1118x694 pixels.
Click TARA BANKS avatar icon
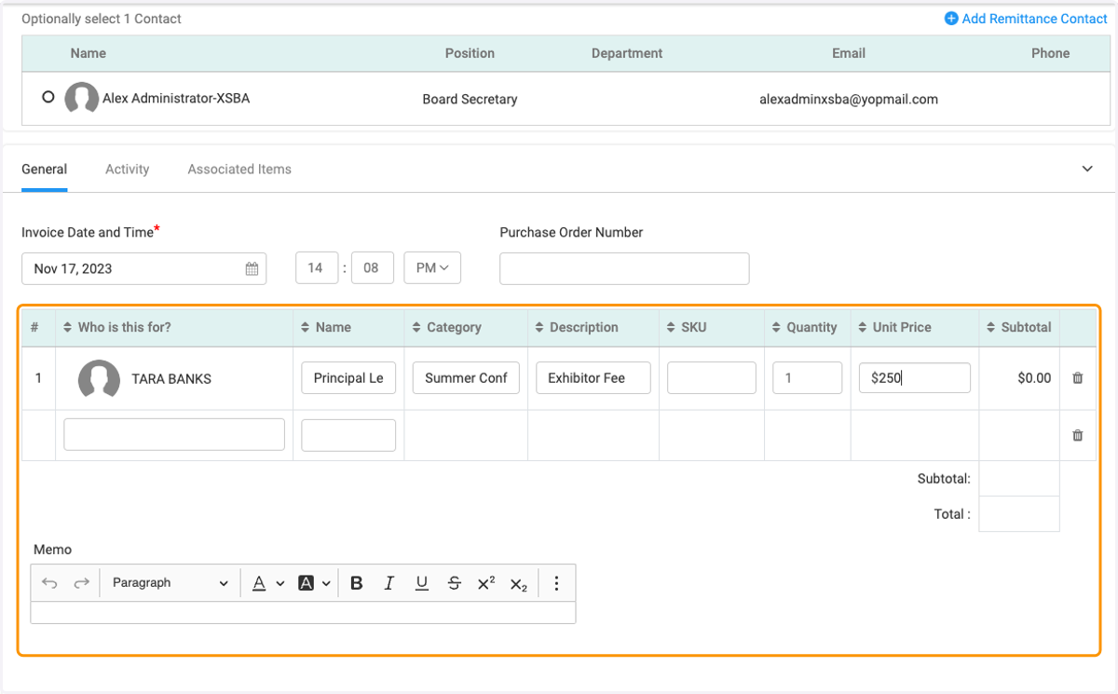click(99, 379)
